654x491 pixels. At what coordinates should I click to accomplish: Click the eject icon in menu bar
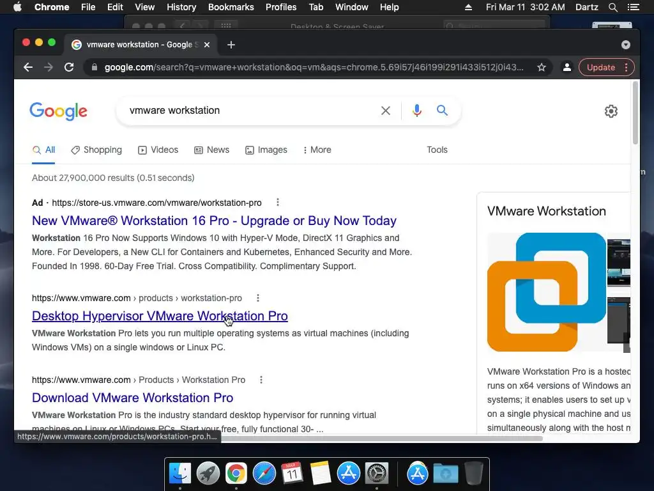pyautogui.click(x=468, y=7)
